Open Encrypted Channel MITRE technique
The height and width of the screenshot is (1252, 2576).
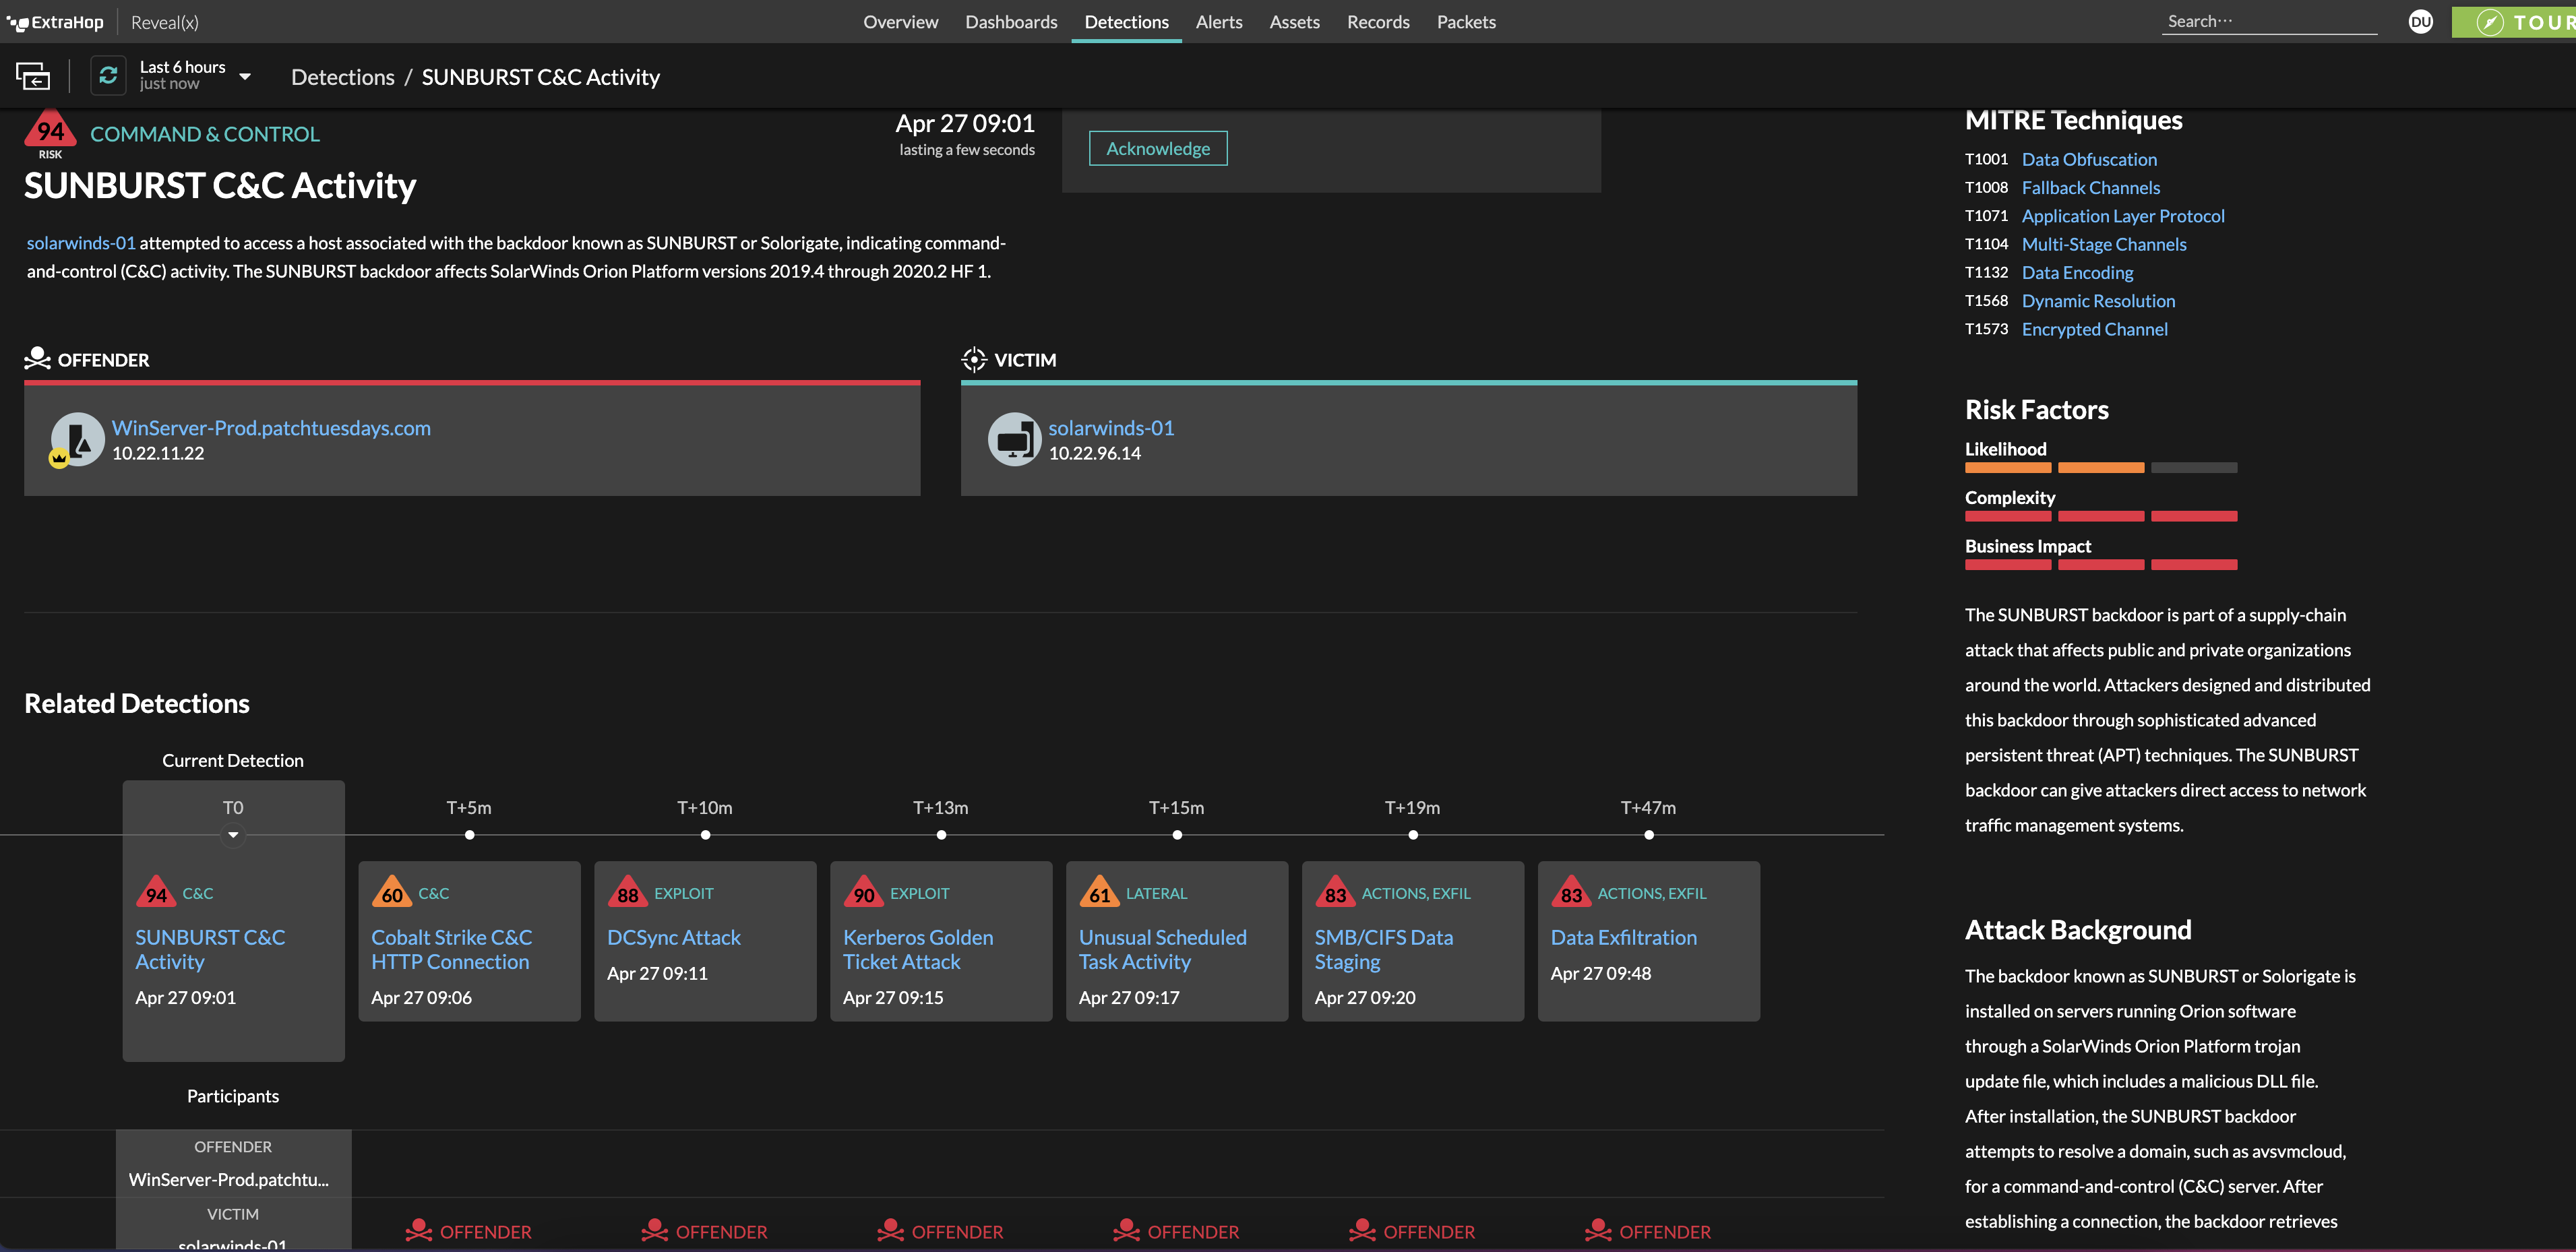pyautogui.click(x=2094, y=329)
